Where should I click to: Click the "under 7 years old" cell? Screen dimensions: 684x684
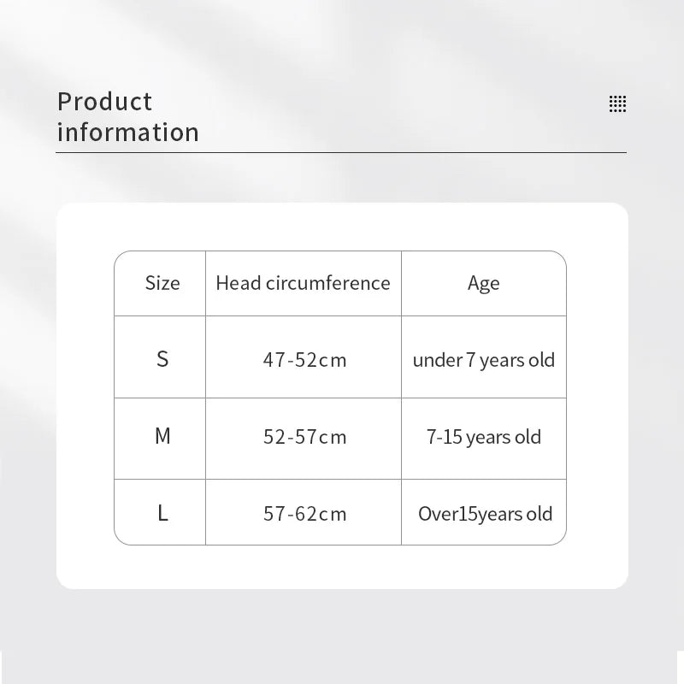[x=483, y=360]
